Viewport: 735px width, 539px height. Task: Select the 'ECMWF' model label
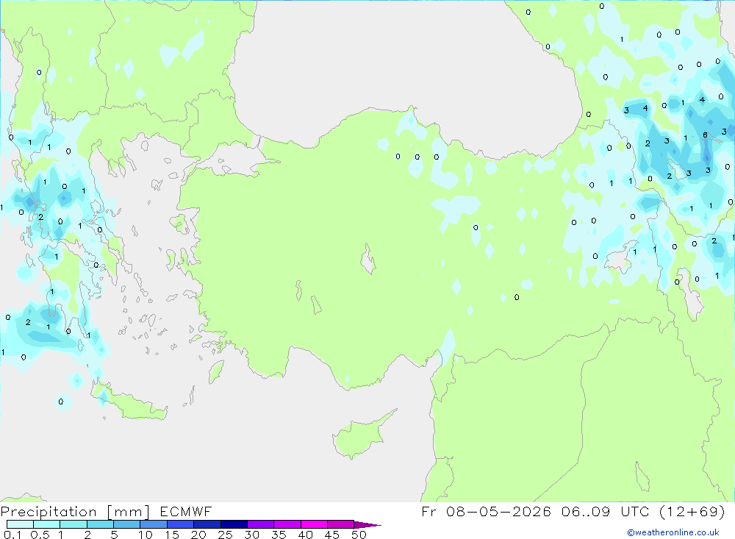point(186,511)
